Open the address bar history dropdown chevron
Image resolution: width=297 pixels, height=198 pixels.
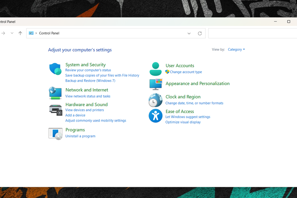click(x=189, y=33)
